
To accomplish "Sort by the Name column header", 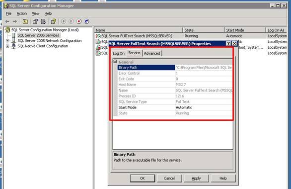I will click(x=139, y=30).
